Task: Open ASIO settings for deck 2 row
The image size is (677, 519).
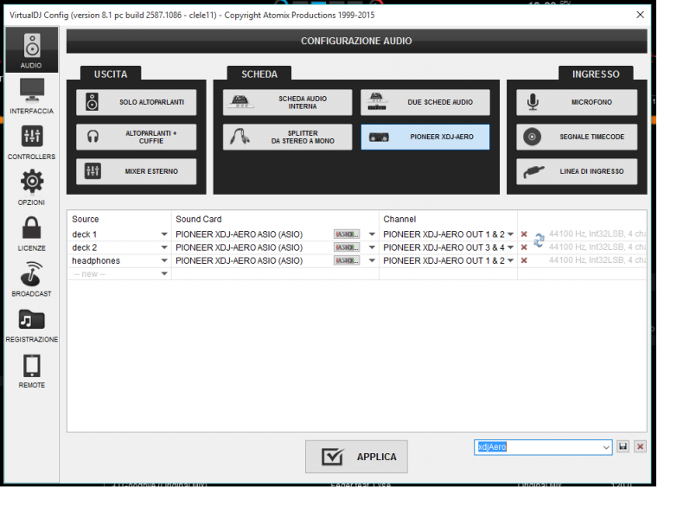Action: (347, 247)
